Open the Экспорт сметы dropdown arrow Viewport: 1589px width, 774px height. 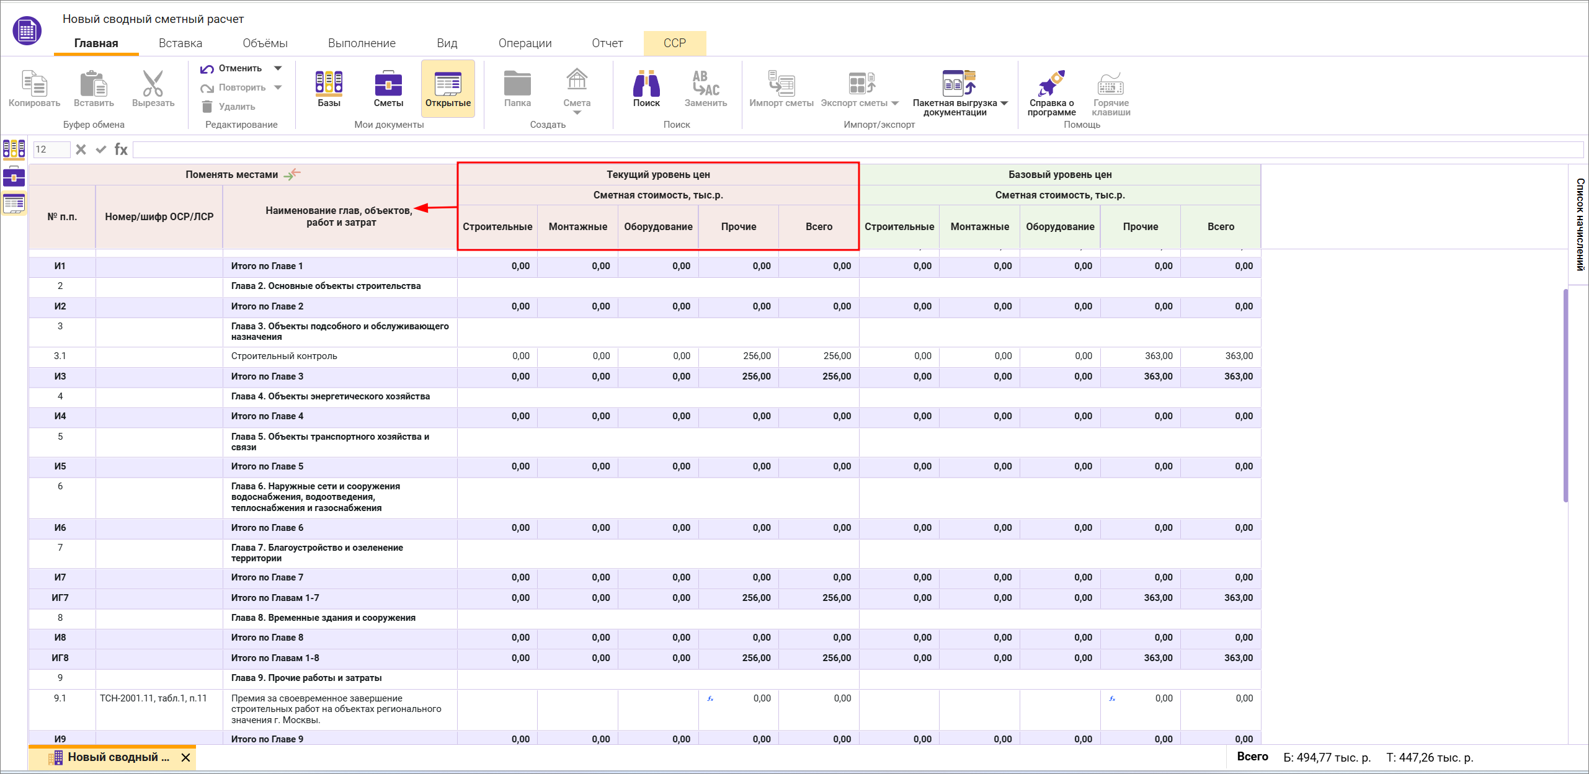tap(895, 103)
